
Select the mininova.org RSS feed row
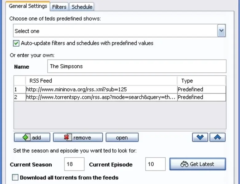pyautogui.click(x=120, y=90)
